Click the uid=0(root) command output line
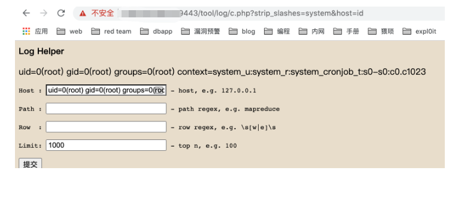449x219 pixels. click(222, 72)
